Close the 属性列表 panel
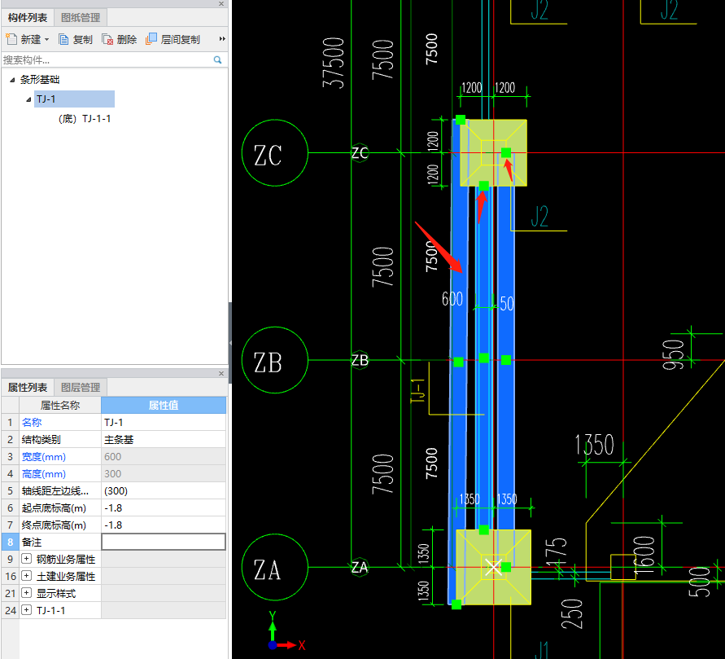The height and width of the screenshot is (659, 725). click(221, 373)
